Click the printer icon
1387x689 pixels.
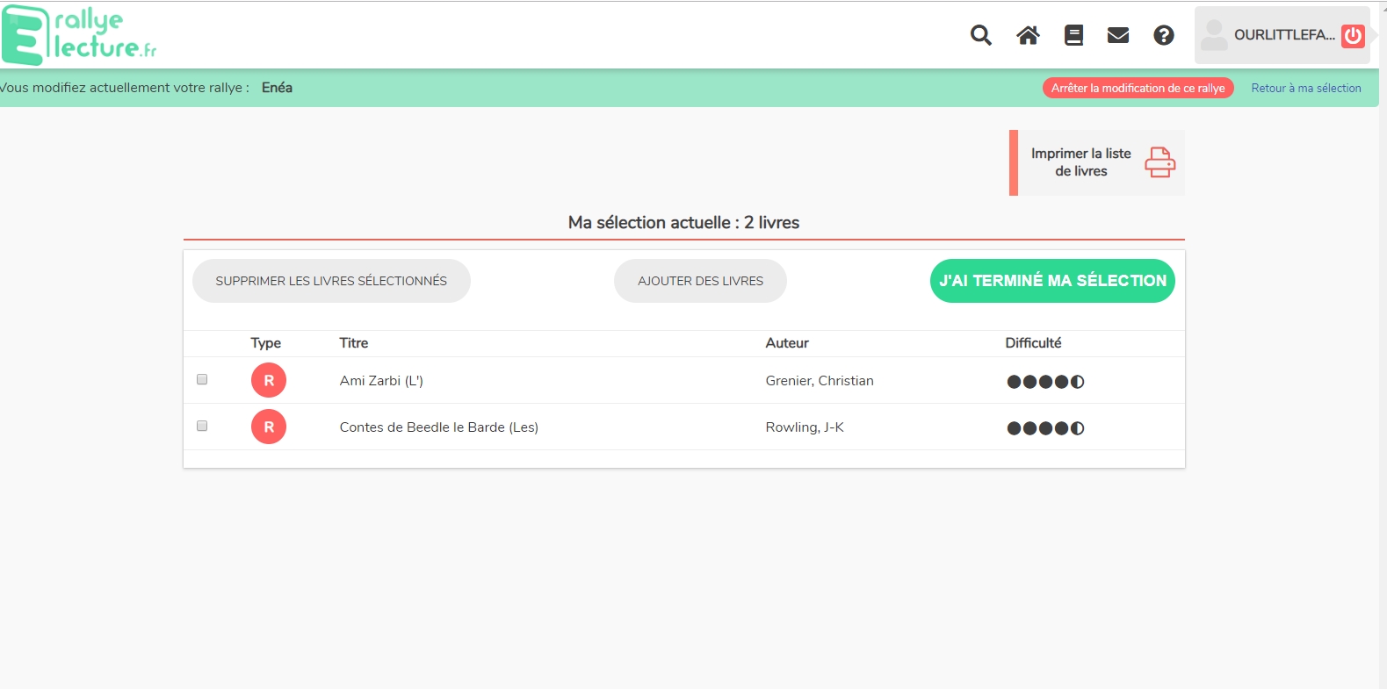coord(1159,162)
